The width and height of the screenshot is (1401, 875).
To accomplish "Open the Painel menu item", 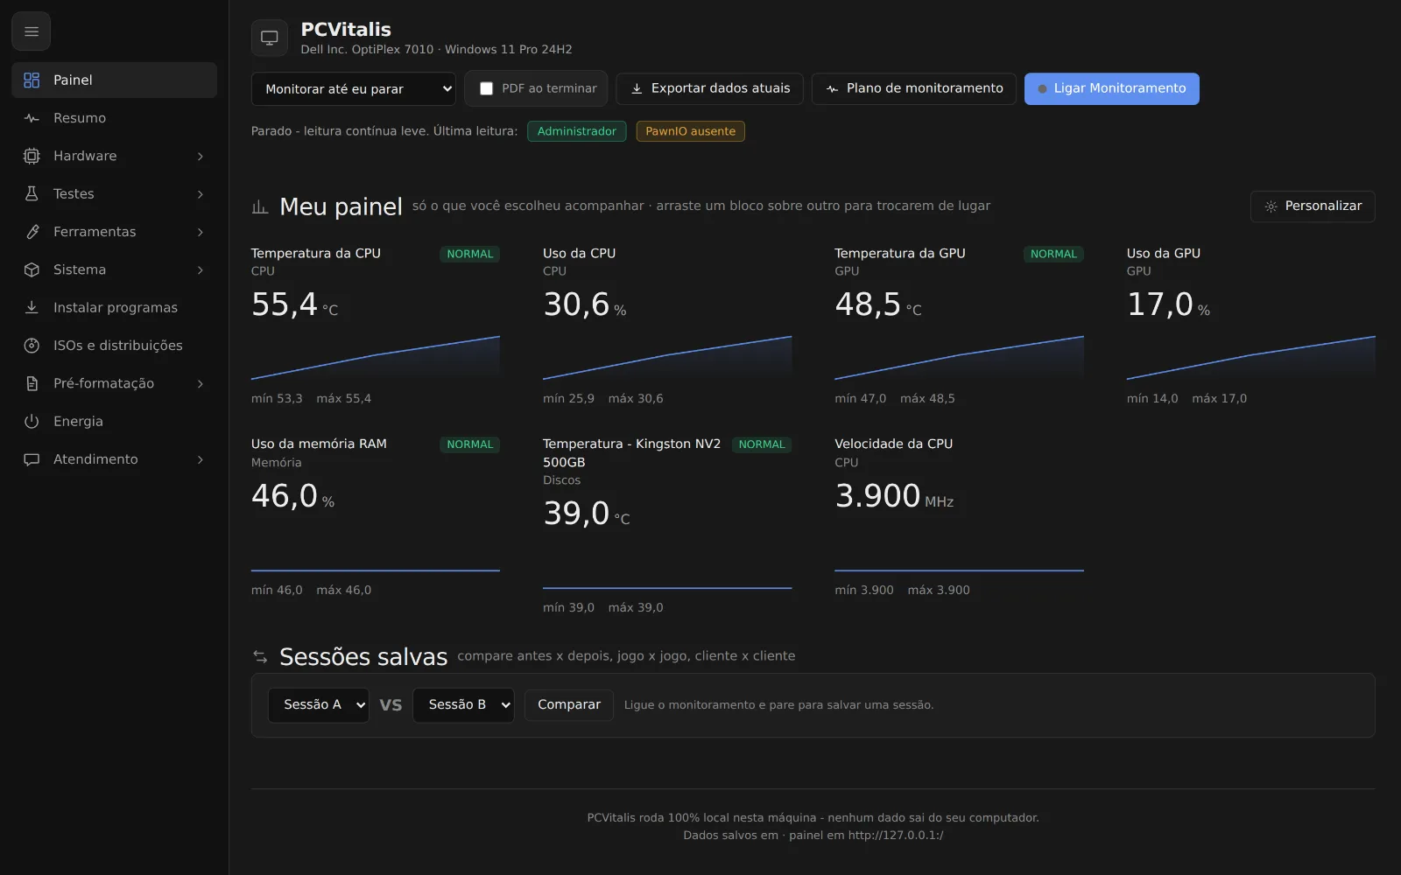I will coord(115,80).
